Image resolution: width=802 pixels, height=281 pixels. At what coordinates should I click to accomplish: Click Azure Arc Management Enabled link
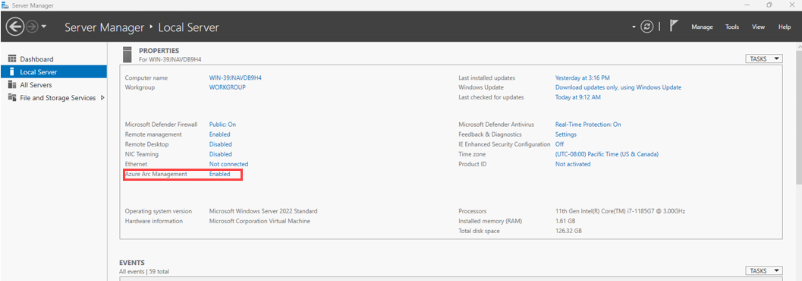pos(219,174)
